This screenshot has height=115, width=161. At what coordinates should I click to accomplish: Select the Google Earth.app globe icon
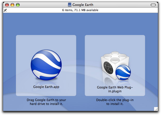pos(46,65)
